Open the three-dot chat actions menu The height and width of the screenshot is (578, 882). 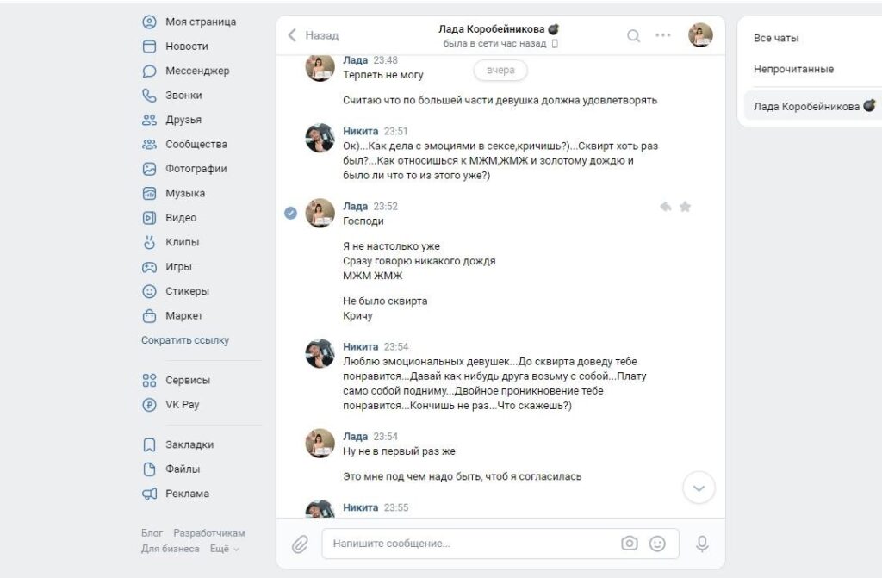coord(662,35)
